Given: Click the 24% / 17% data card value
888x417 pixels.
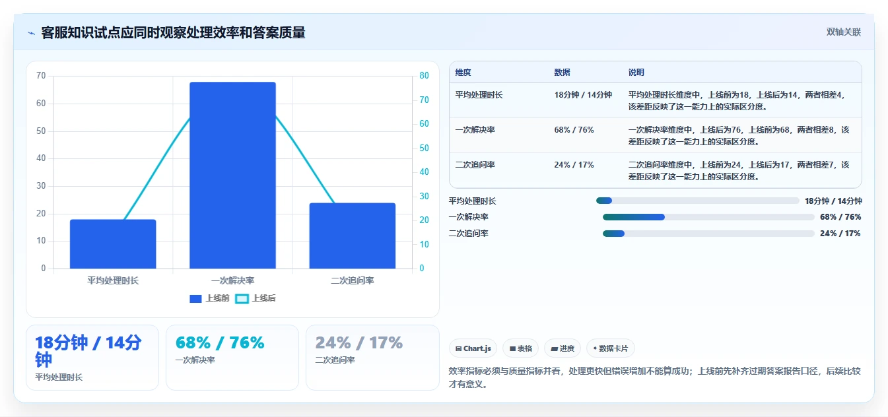Looking at the screenshot, I should (x=359, y=342).
